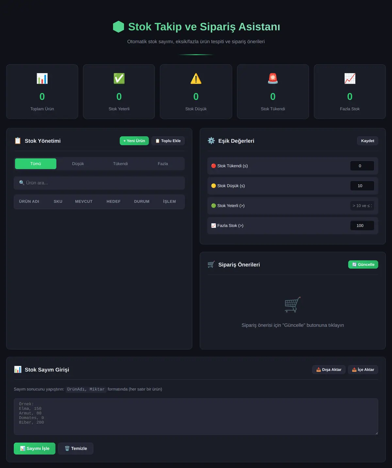
Task: Click the red circle icon beside Stok Tükendi (≤)
Action: (214, 166)
